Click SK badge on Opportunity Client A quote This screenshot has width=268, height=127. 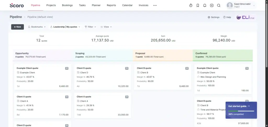coord(67,97)
